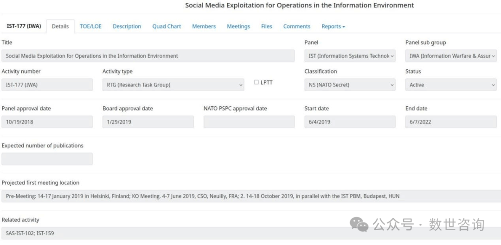Switch to the Meetings tab
The height and width of the screenshot is (245, 501).
coord(238,26)
